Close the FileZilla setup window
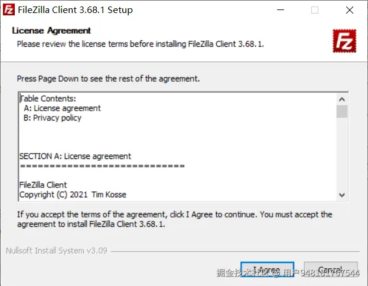 (349, 10)
